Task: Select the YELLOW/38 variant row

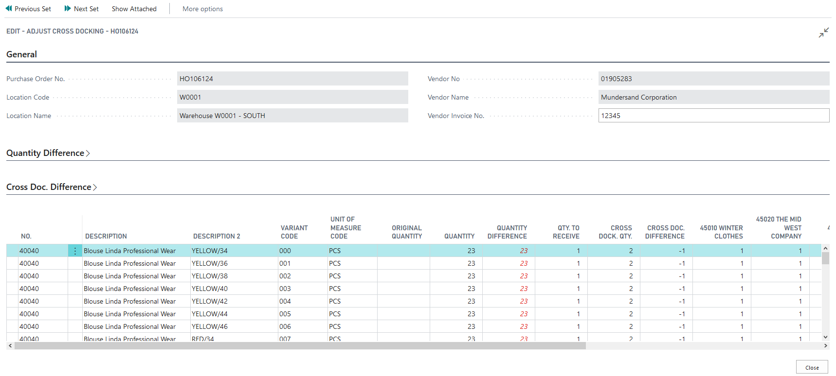Action: [x=209, y=276]
